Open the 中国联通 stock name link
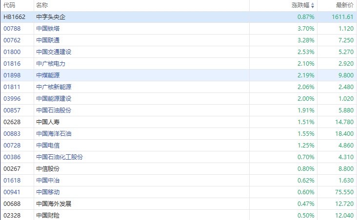The image size is (357, 220). tap(48, 40)
